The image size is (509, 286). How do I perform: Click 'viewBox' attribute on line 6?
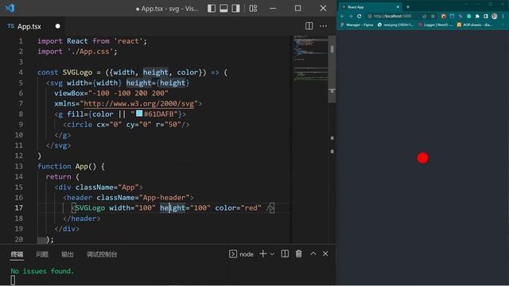coord(69,94)
